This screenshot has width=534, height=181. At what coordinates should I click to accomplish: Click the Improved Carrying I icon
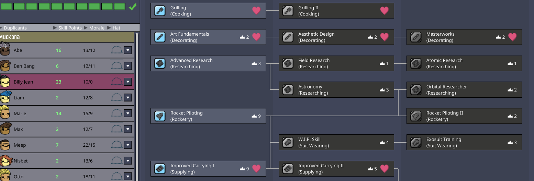point(160,169)
